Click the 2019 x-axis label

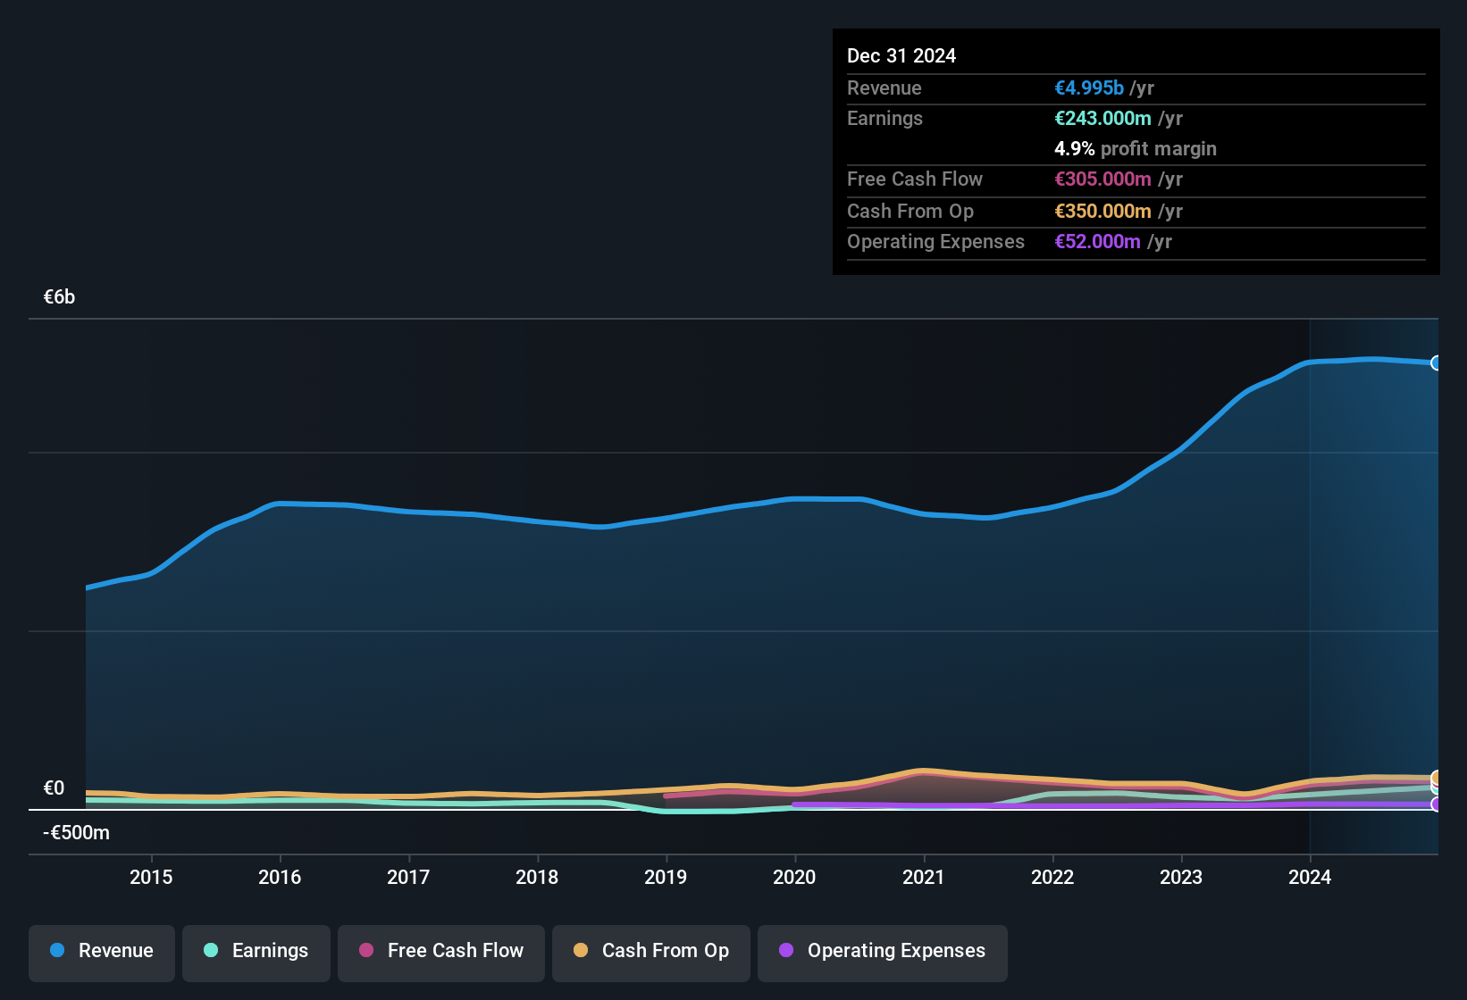coord(666,877)
